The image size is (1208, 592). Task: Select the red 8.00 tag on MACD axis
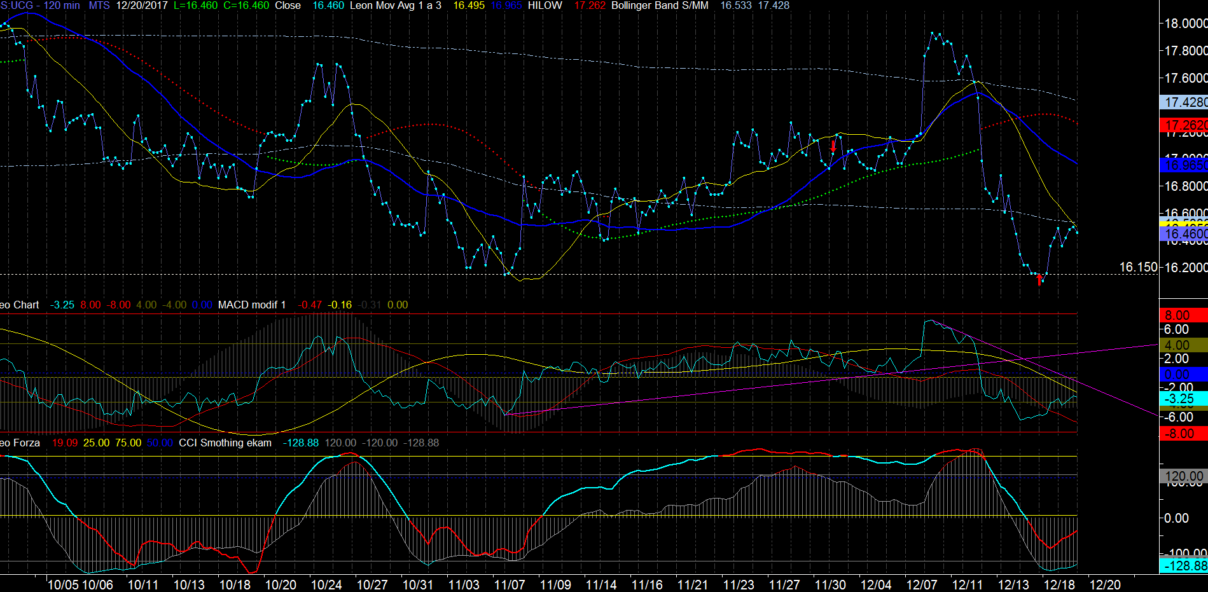click(x=1184, y=315)
